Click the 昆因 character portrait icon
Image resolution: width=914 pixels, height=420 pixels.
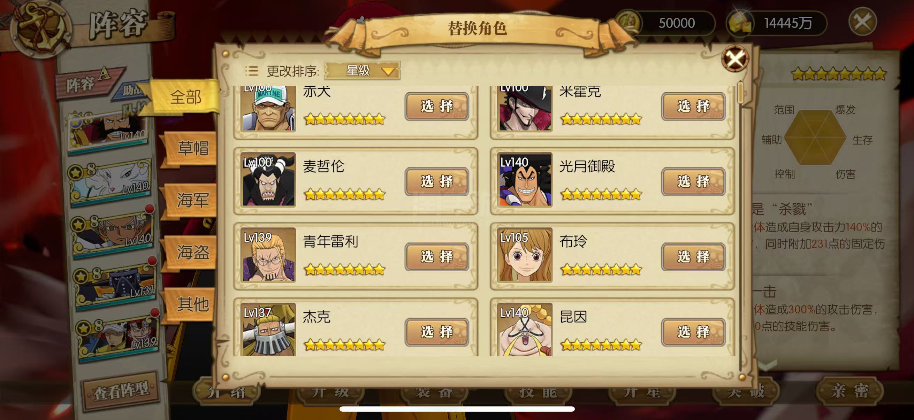pos(524,329)
